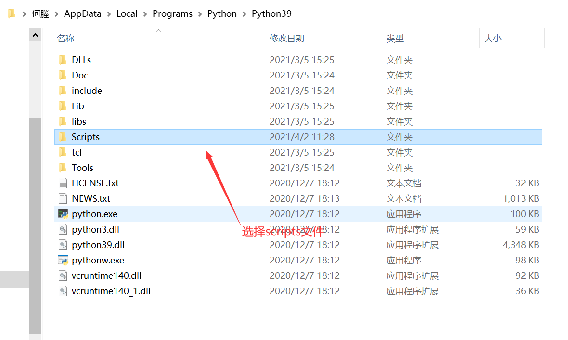The width and height of the screenshot is (568, 340).
Task: Select the python39.dll file name
Action: pyautogui.click(x=98, y=245)
